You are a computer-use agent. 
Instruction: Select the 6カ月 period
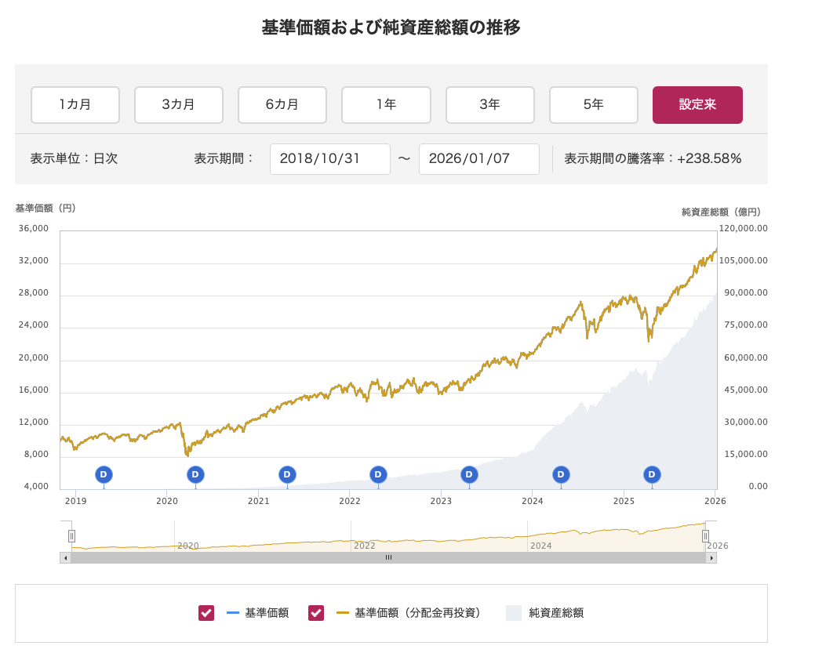point(282,105)
